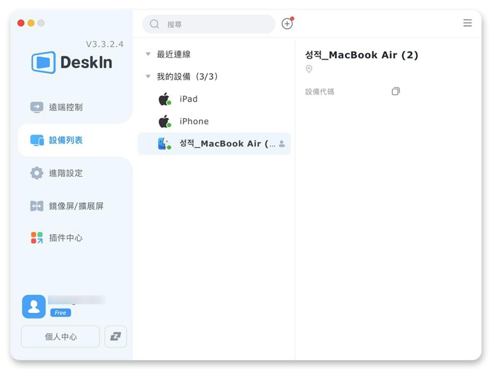The height and width of the screenshot is (369, 491).
Task: Copy the 設備代碼 device code
Action: [x=396, y=91]
